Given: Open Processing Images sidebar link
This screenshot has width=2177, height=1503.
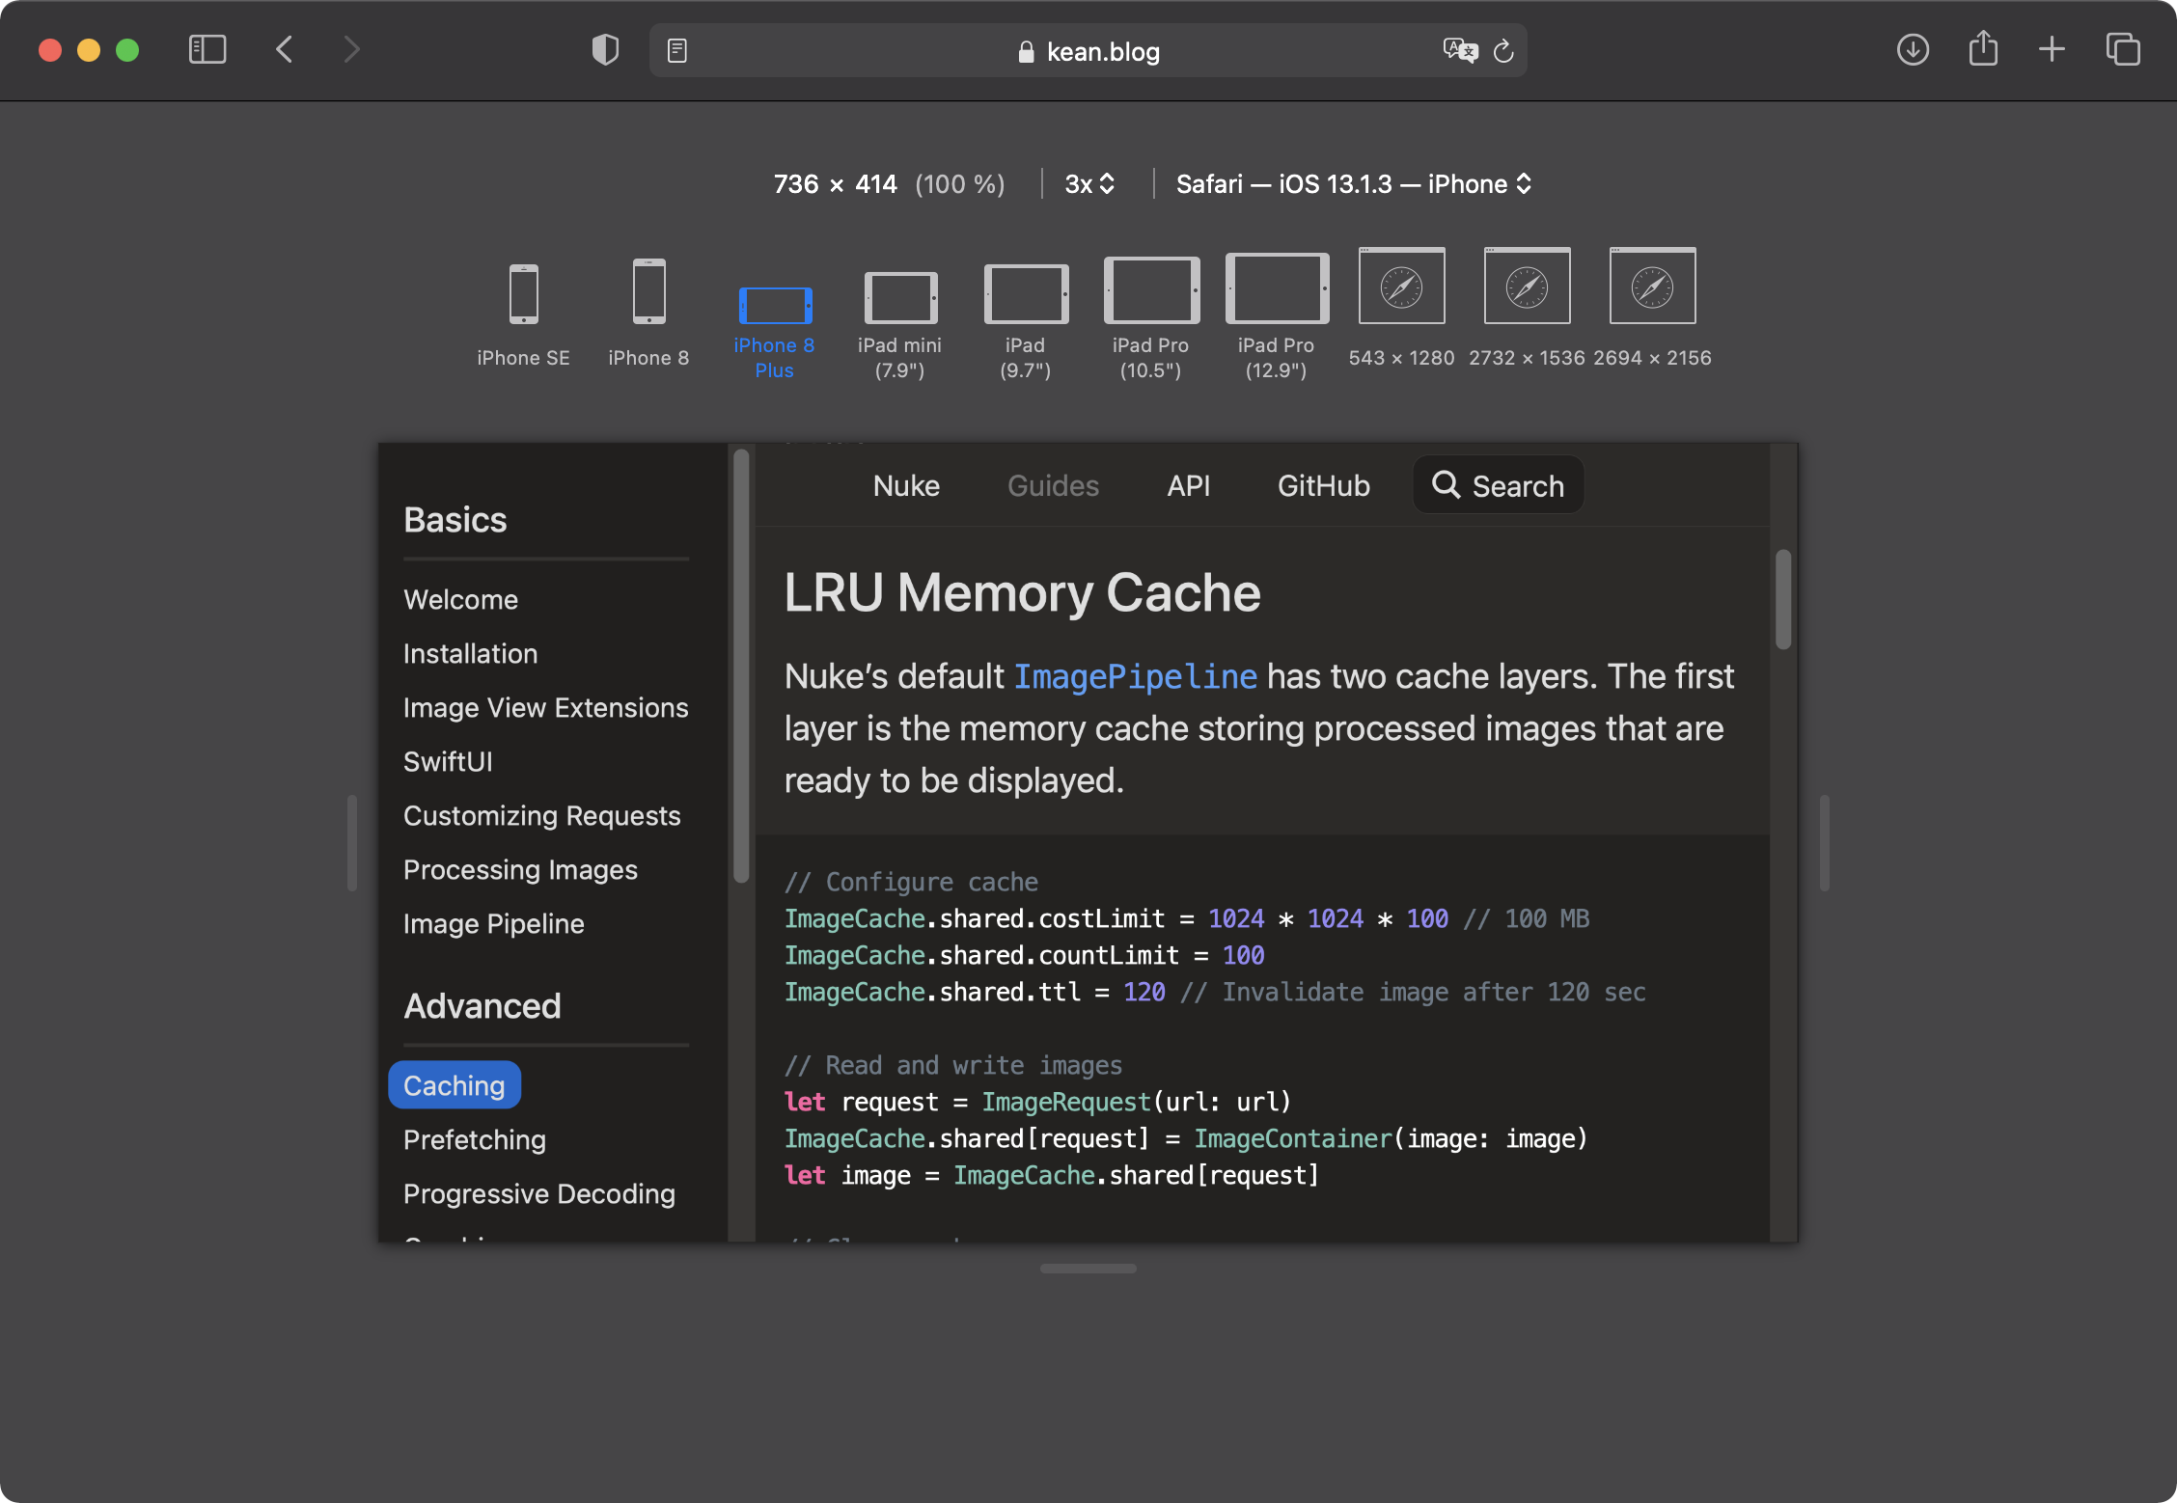Looking at the screenshot, I should tap(520, 869).
